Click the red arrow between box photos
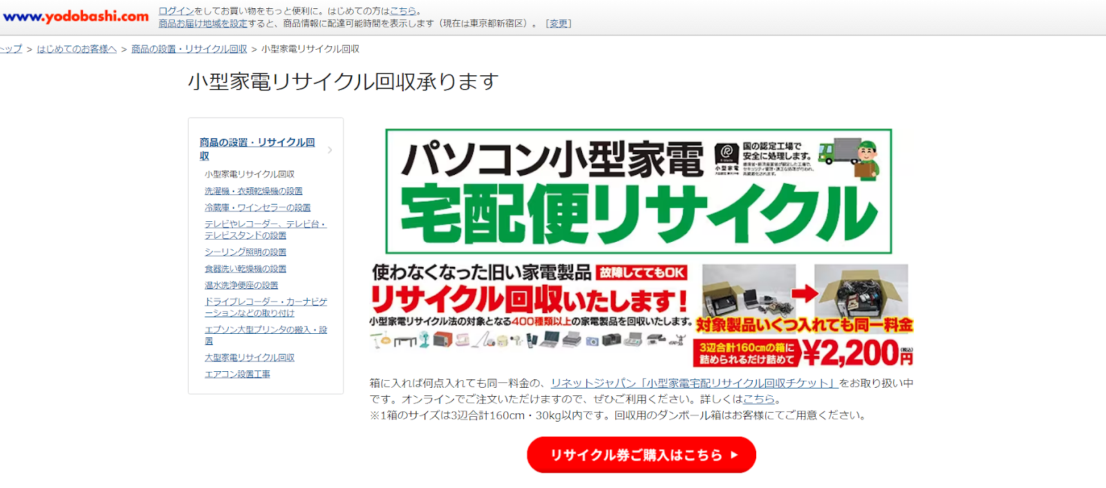The height and width of the screenshot is (488, 1106). [x=804, y=293]
